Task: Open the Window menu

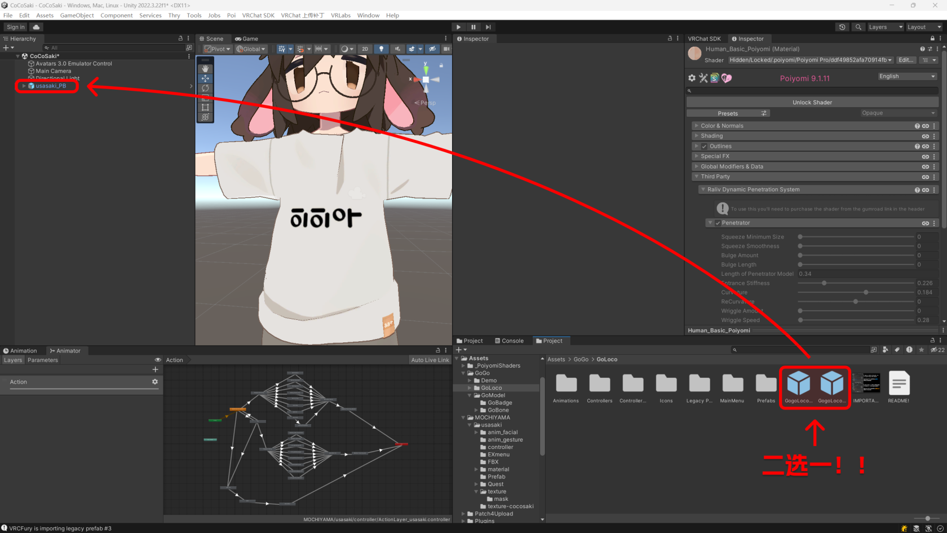Action: [x=368, y=15]
